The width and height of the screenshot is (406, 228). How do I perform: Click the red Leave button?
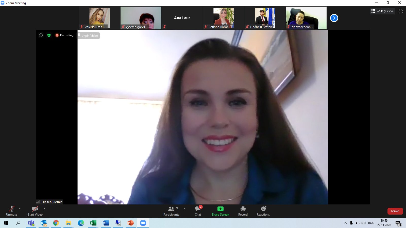395,211
